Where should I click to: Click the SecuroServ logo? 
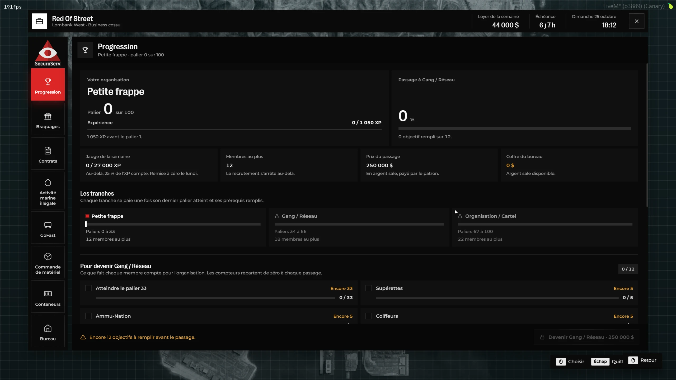pos(48,53)
